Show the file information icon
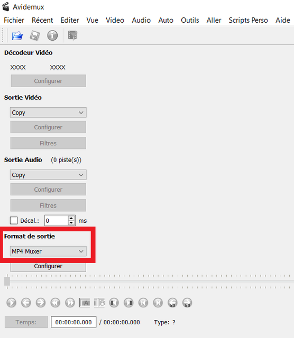Screen dimensions: 294x338 pyautogui.click(x=52, y=35)
